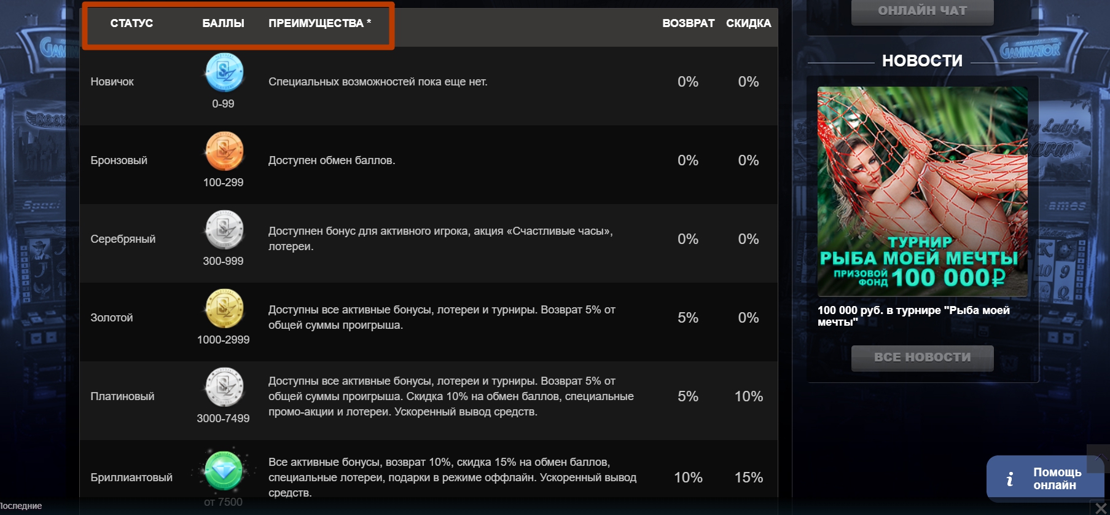The image size is (1110, 515).
Task: Click the ПРЕИМУЩЕСТВА column header
Action: [319, 23]
